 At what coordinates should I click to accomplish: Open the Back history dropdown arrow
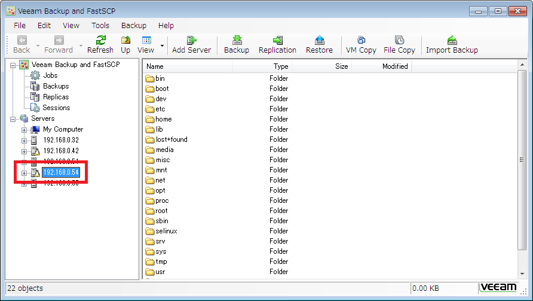pyautogui.click(x=38, y=45)
